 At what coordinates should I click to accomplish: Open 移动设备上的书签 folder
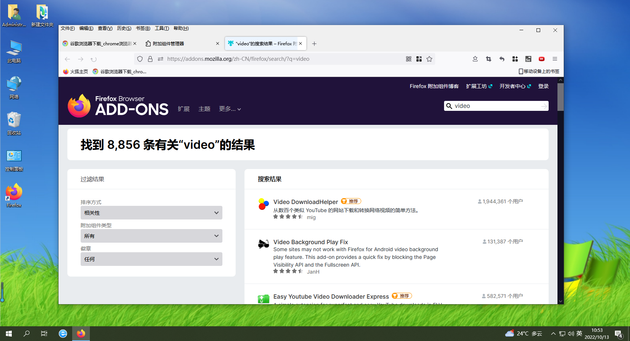(x=539, y=71)
